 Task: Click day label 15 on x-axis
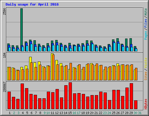tap(70, 113)
